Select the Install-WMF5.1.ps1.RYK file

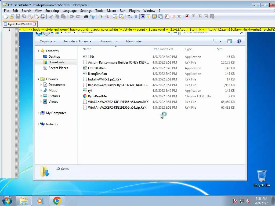click(159, 79)
